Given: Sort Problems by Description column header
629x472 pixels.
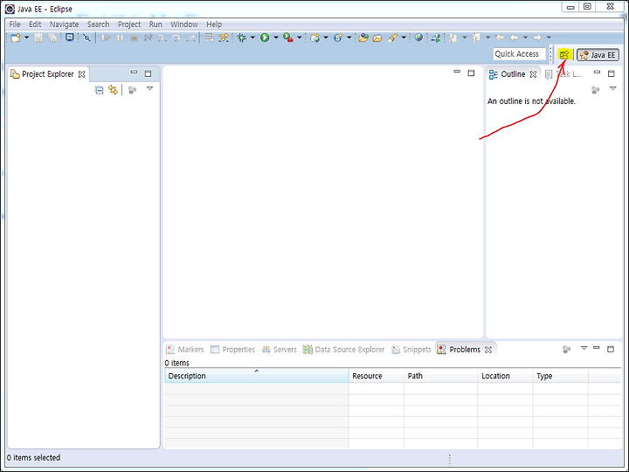Looking at the screenshot, I should (x=257, y=376).
